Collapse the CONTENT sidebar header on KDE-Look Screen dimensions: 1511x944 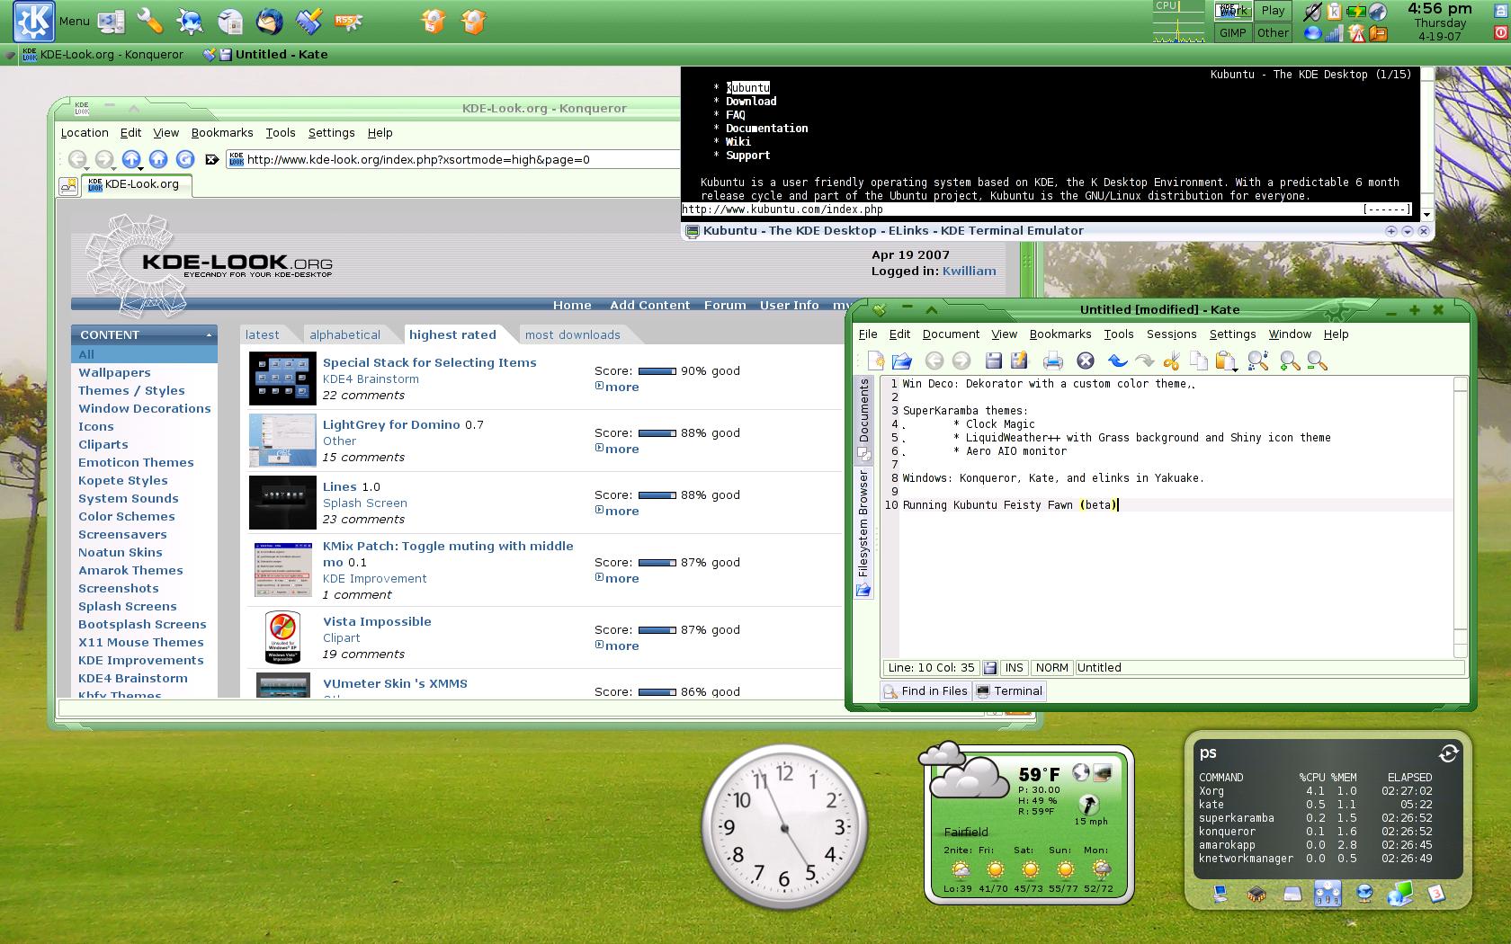pos(209,334)
